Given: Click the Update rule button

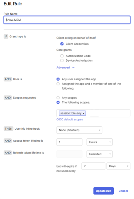Looking at the screenshot, I should pyautogui.click(x=104, y=191).
